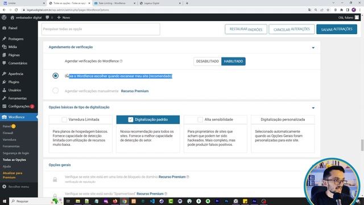
Task: Click the page vertical scrollbar thumb
Action: (x=362, y=145)
